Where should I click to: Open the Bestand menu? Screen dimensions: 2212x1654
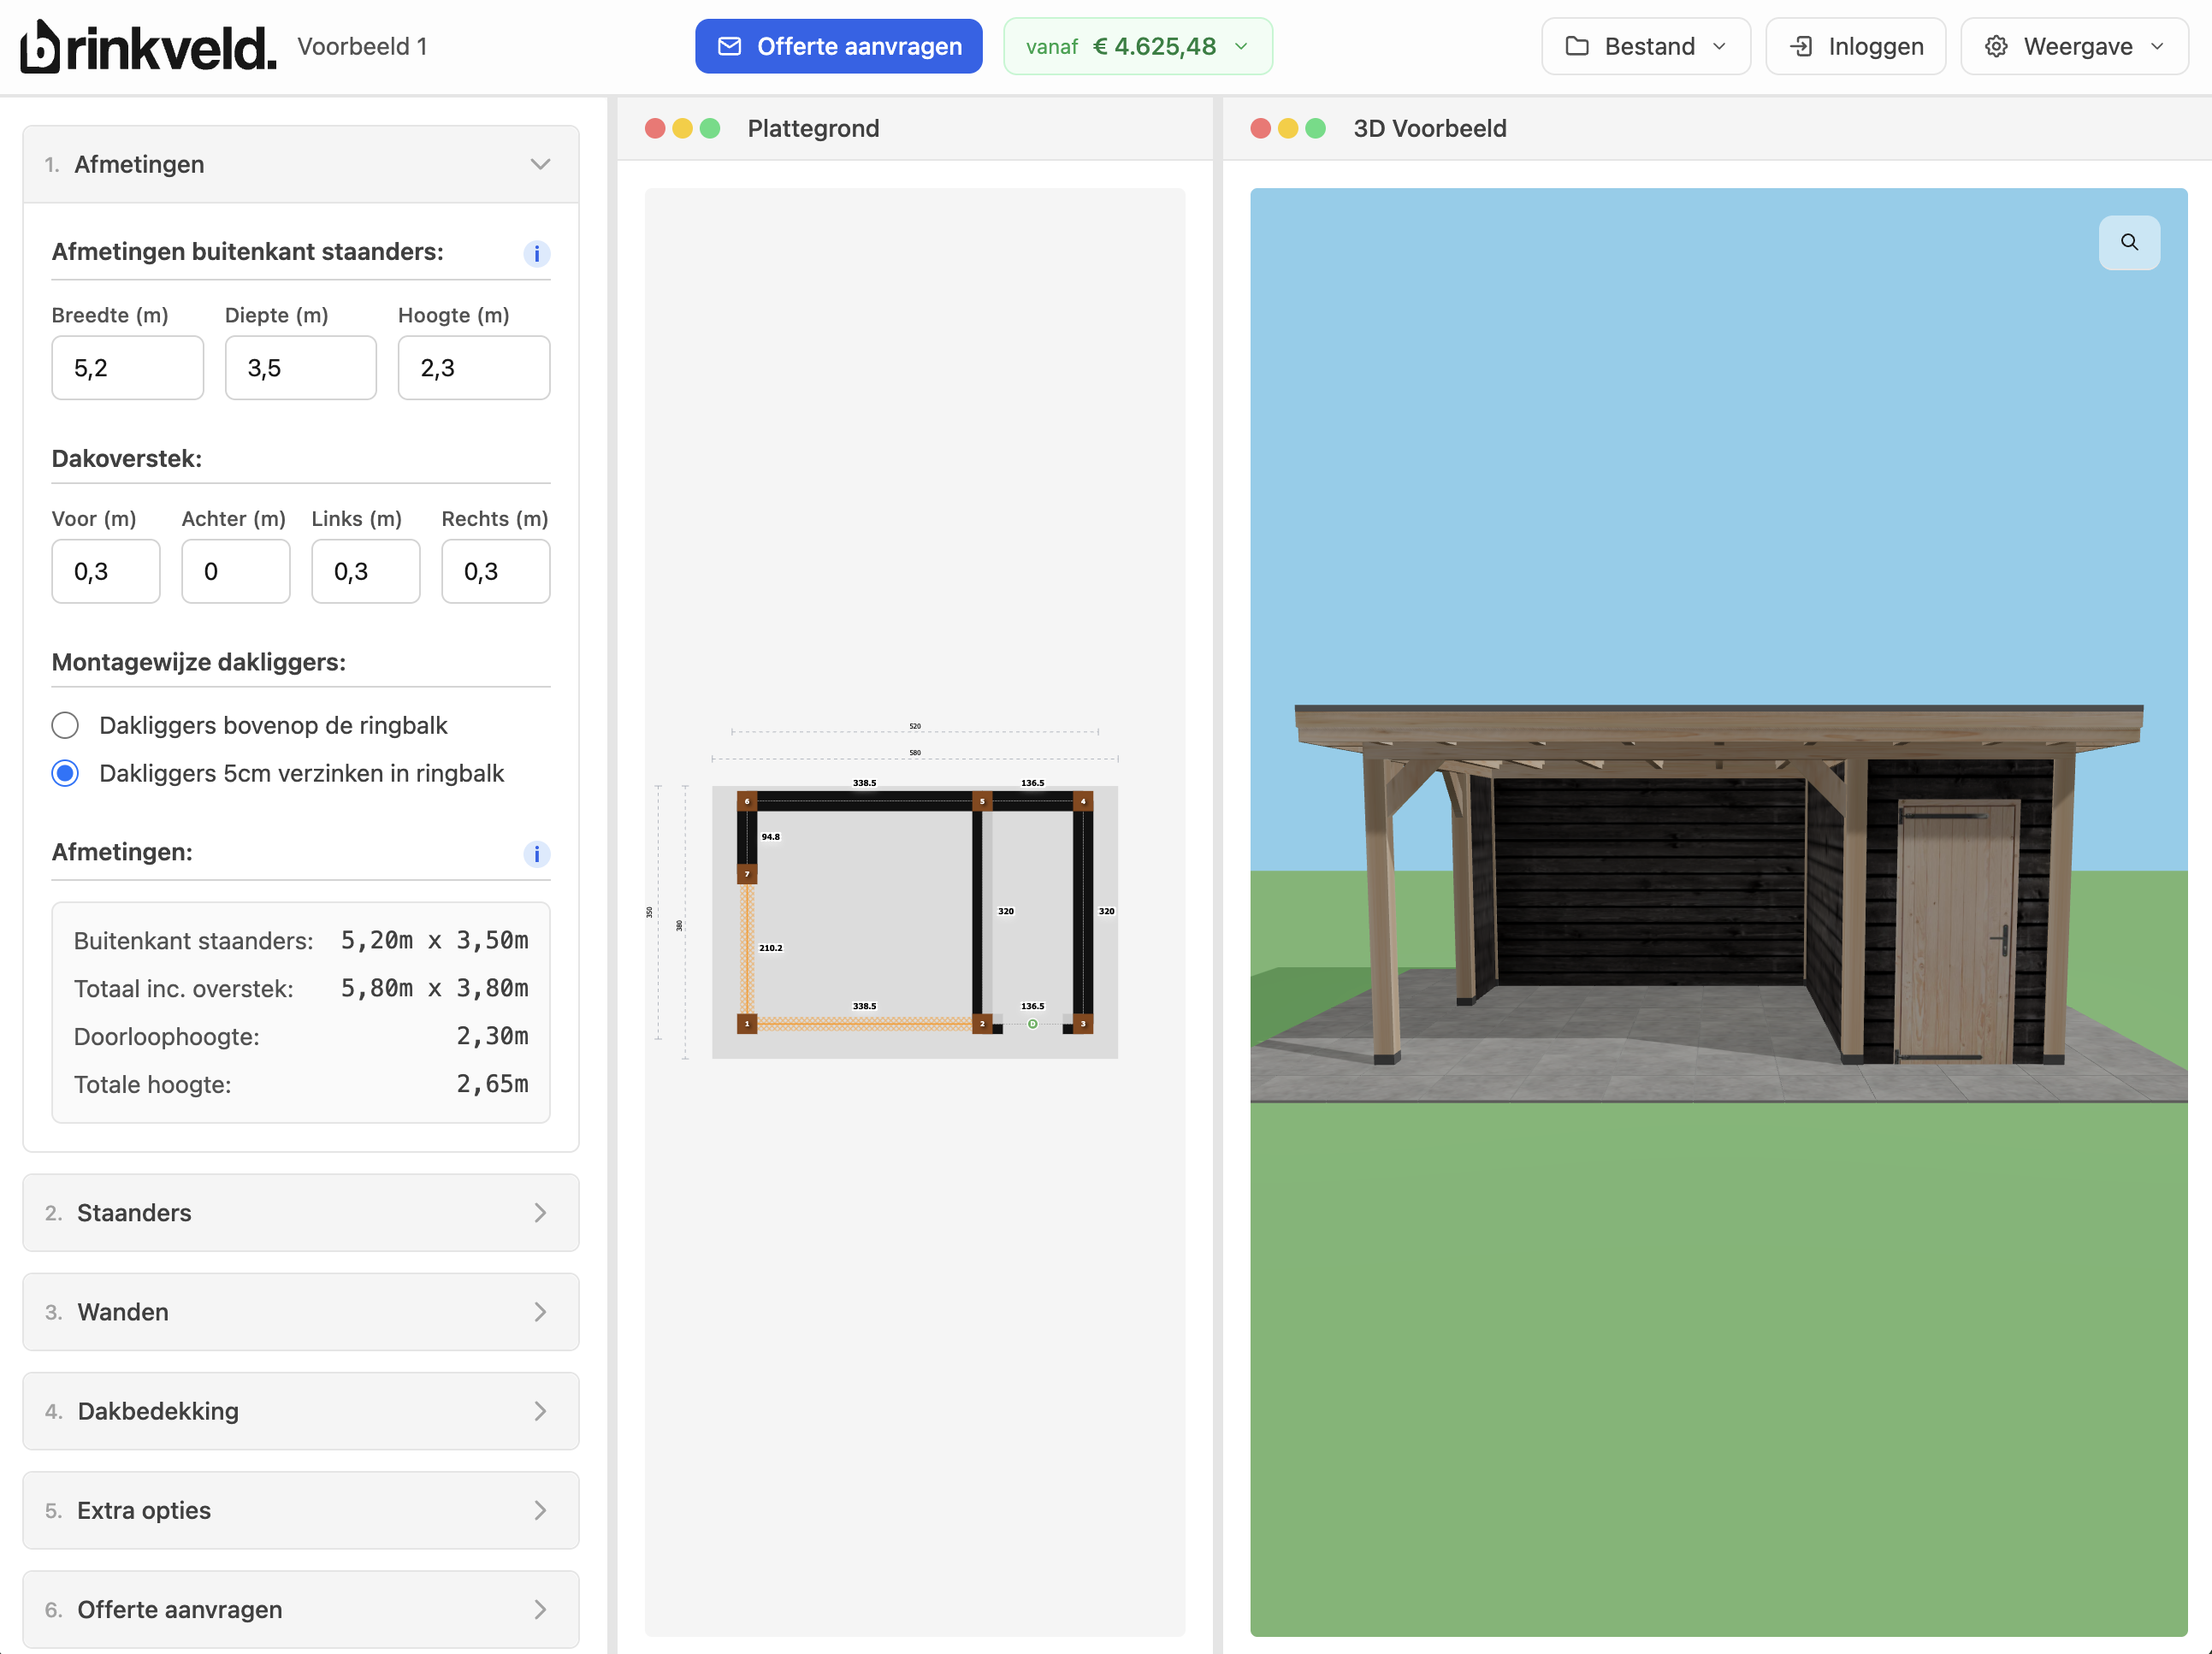pos(1645,46)
